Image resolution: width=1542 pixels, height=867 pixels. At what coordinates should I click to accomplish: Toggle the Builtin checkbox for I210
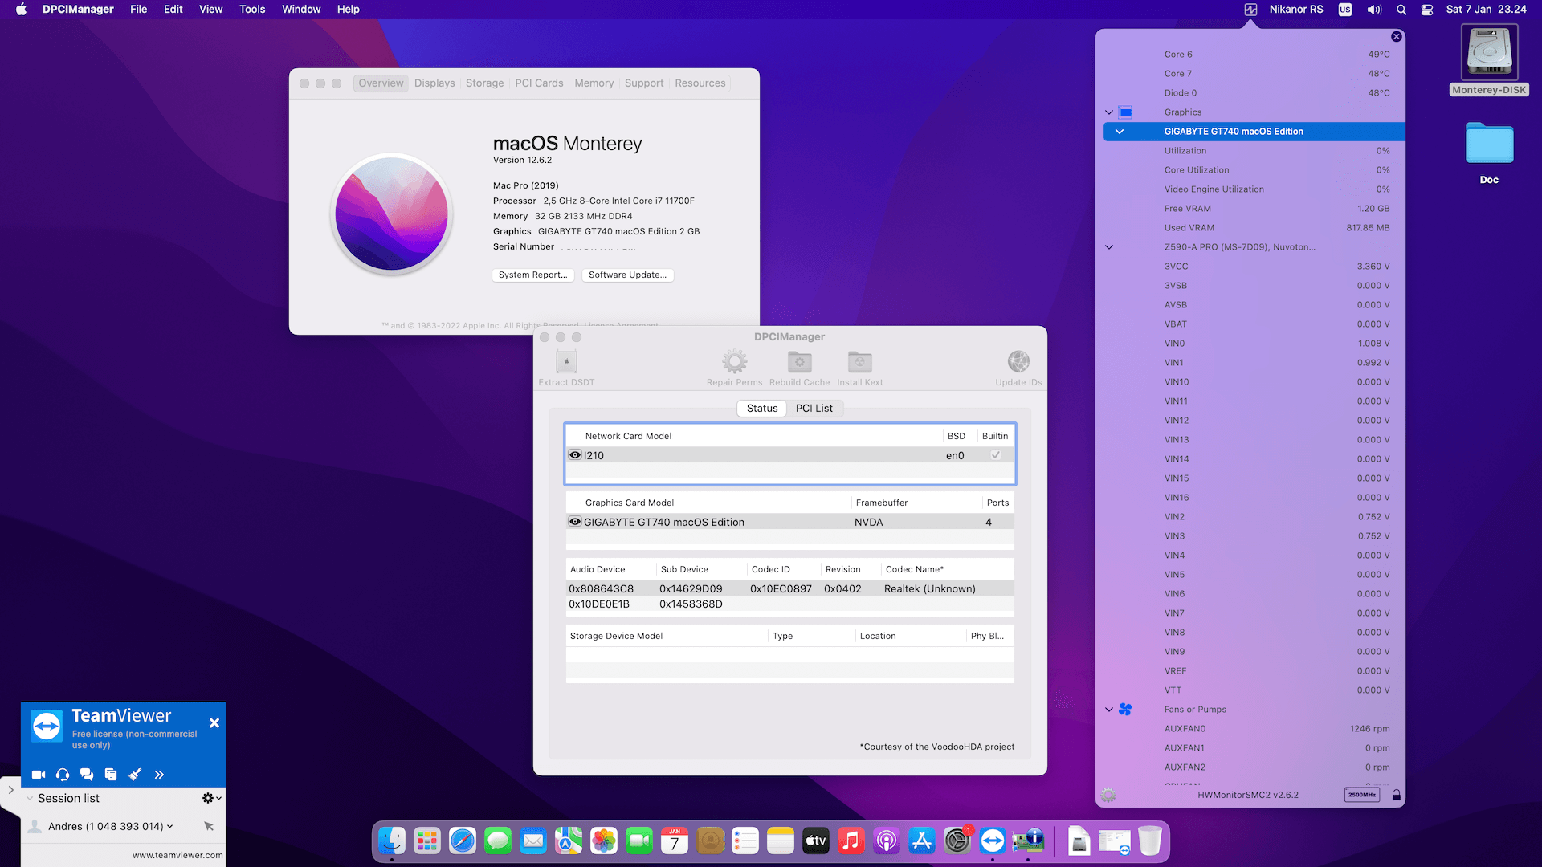click(995, 455)
